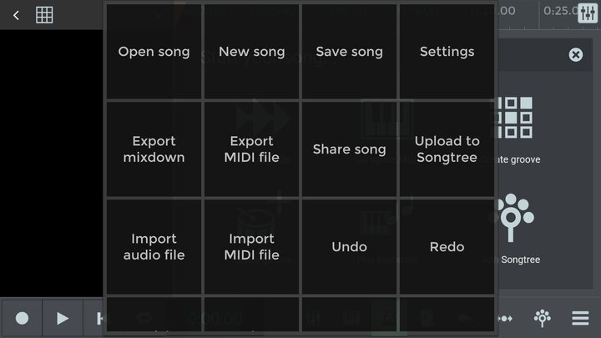Screen dimensions: 601x338
Task: Select New song menu tile
Action: click(252, 52)
